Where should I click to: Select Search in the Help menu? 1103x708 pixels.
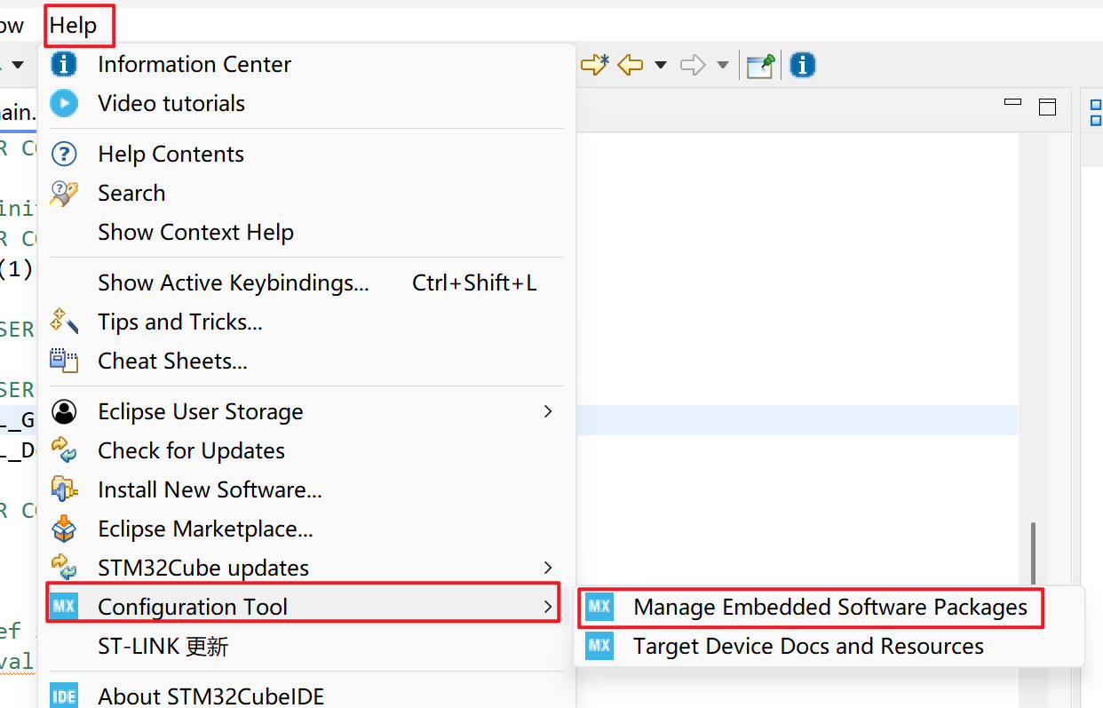tap(131, 193)
